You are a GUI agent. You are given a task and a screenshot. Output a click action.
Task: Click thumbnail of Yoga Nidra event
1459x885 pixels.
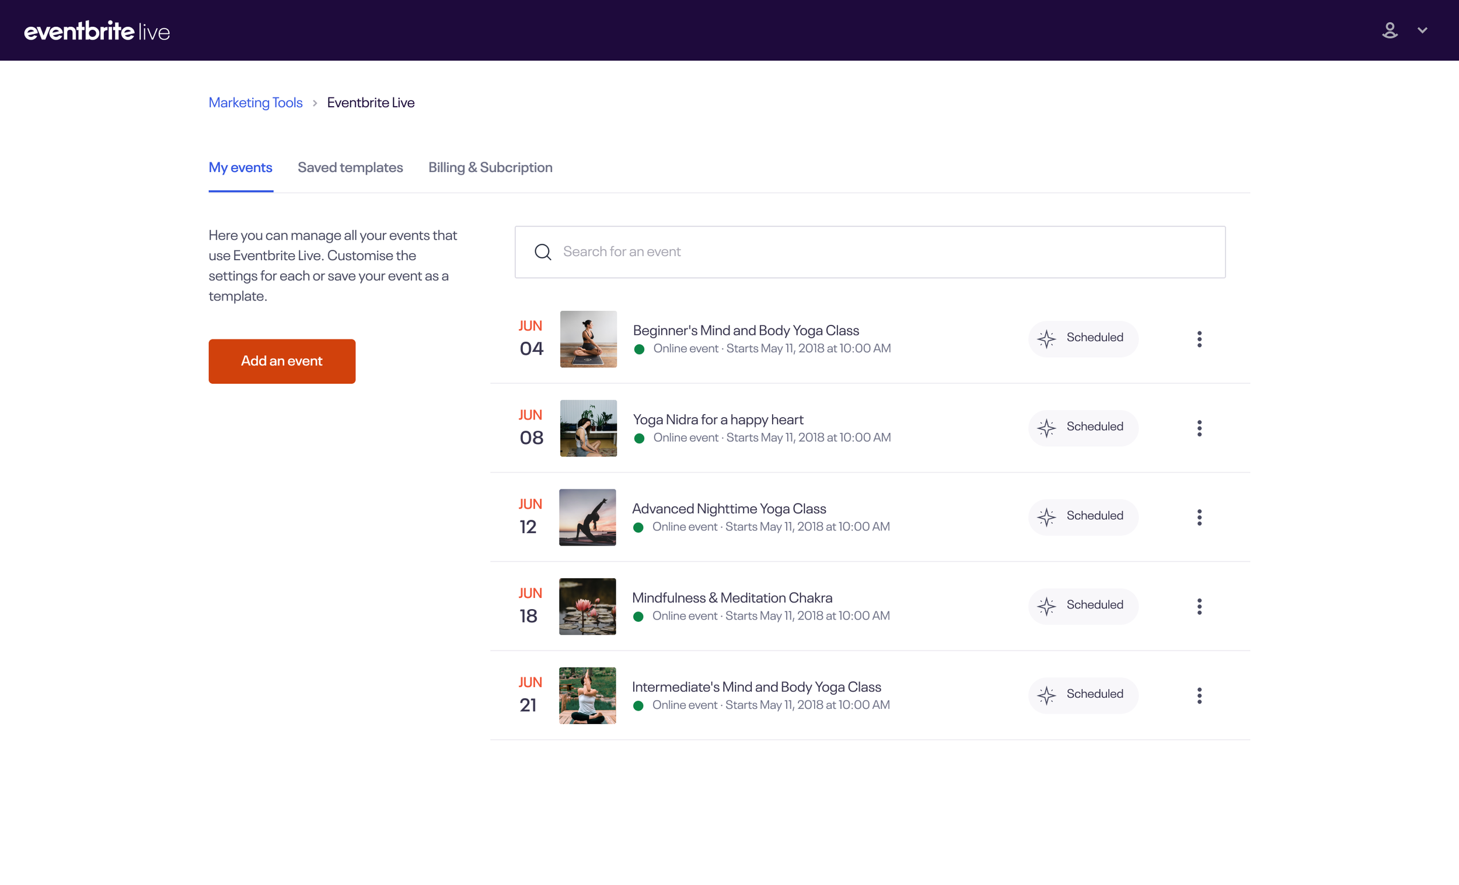[588, 428]
